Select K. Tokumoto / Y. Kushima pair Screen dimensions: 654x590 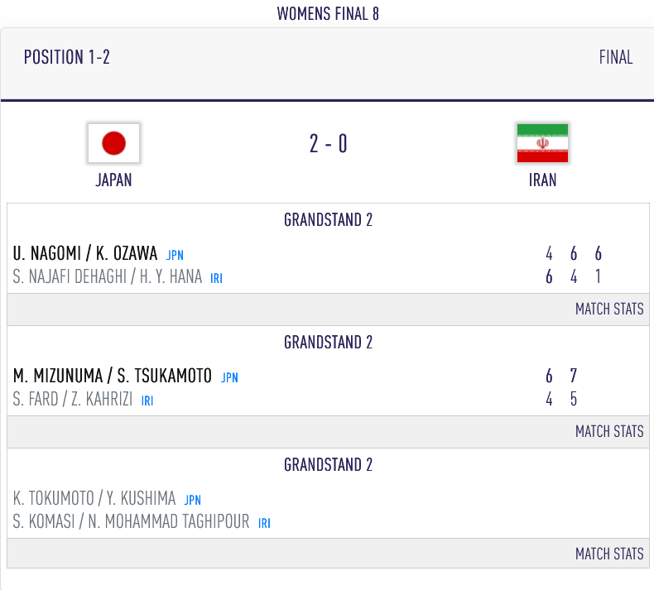pyautogui.click(x=94, y=498)
